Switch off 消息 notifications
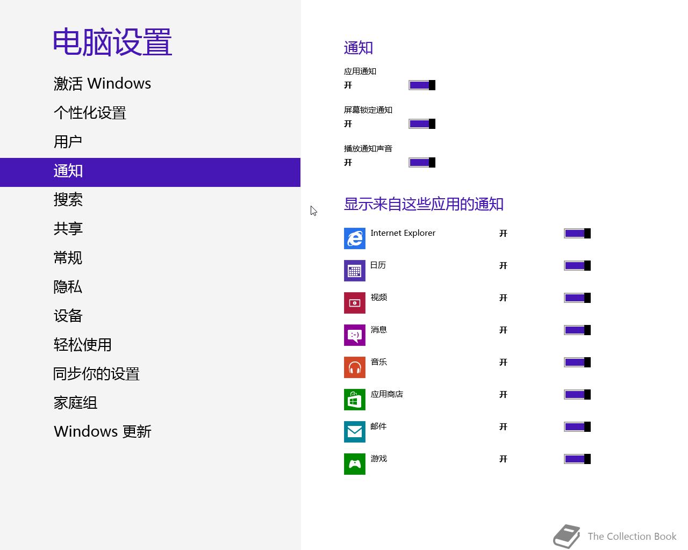The height and width of the screenshot is (550, 688). click(577, 330)
